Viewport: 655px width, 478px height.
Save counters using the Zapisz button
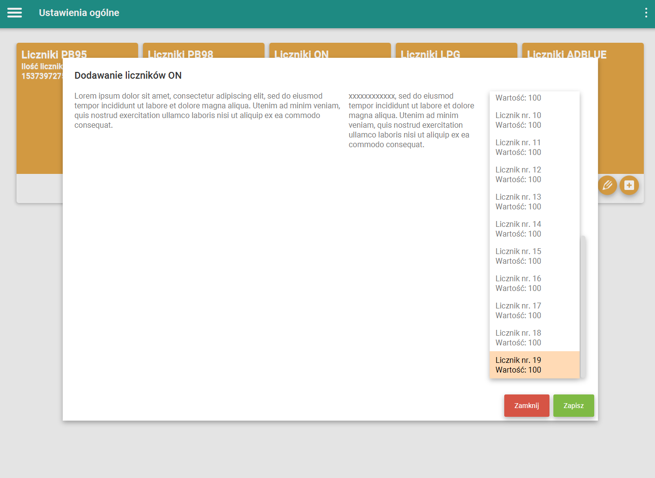[x=573, y=406]
